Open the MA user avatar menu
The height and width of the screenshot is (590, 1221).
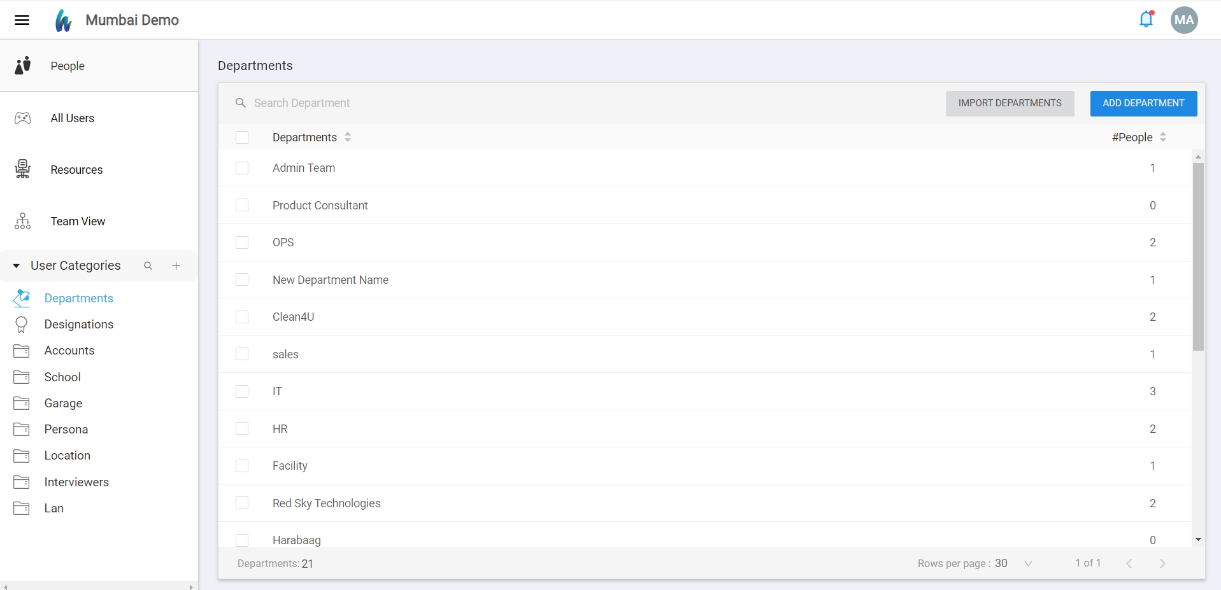(x=1183, y=20)
